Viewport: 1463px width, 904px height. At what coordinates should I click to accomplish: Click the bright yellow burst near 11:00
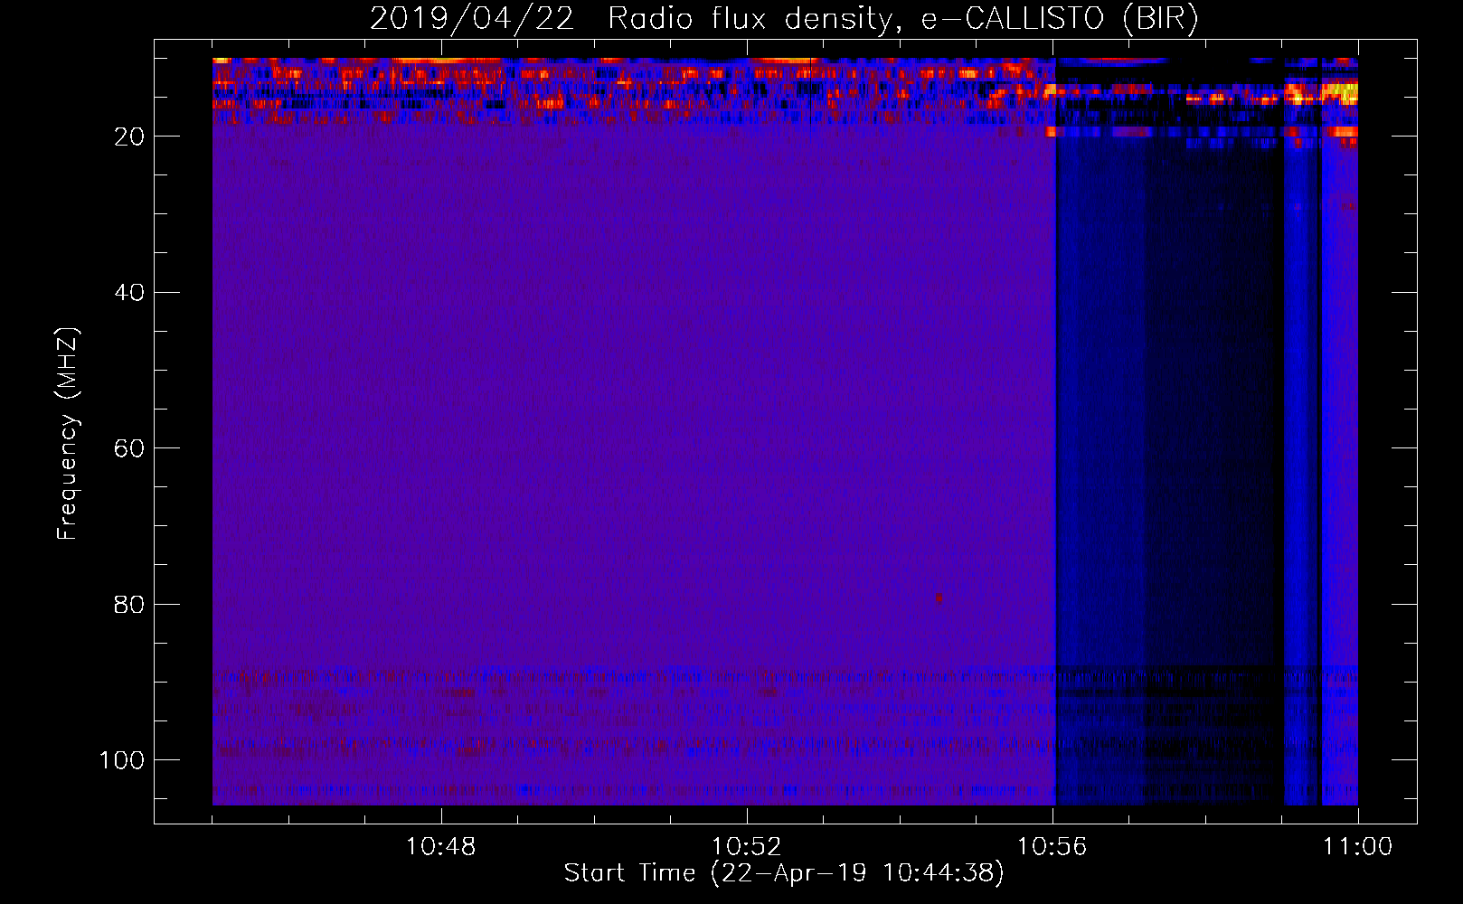coord(1339,92)
